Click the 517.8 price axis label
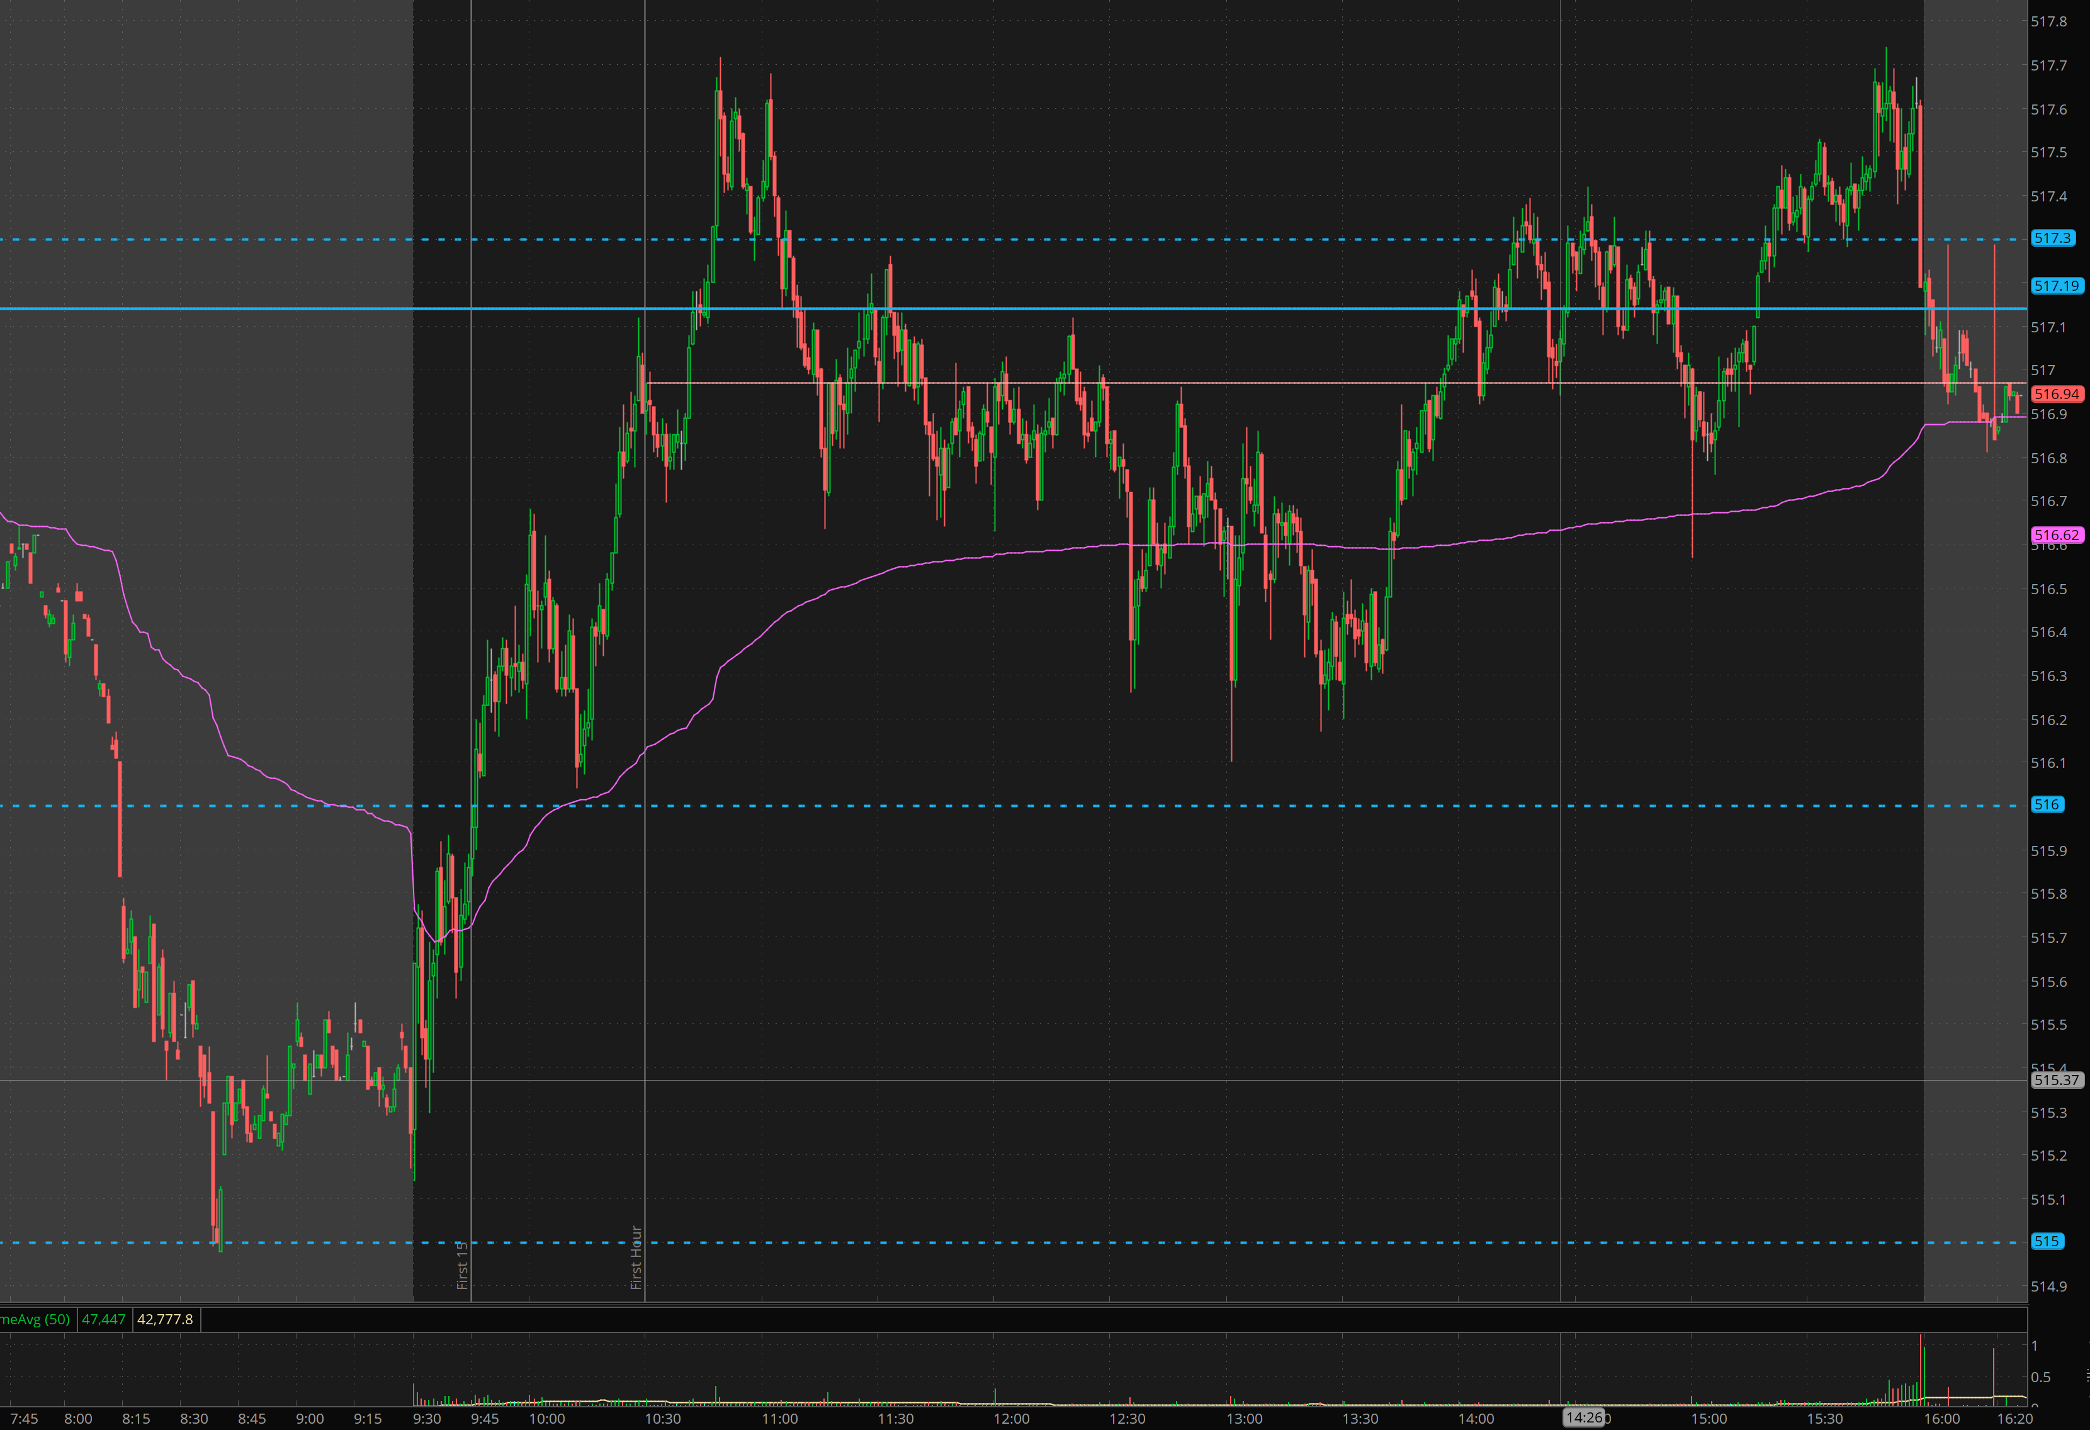 [2048, 21]
